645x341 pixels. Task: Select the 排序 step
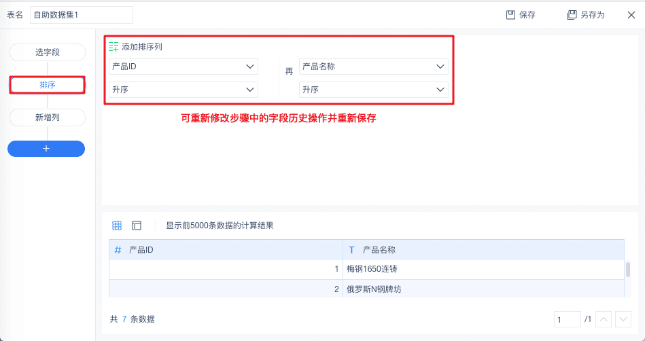pyautogui.click(x=48, y=85)
